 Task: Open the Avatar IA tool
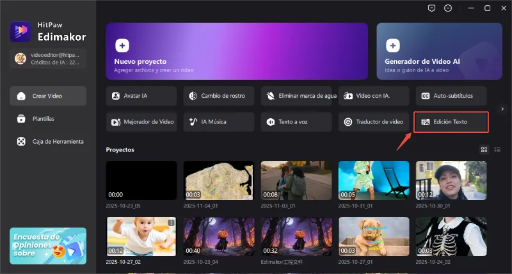(141, 96)
